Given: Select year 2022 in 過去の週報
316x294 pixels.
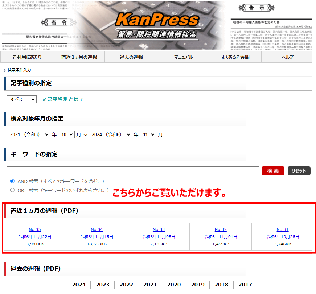Looking at the screenshot, I should pyautogui.click(x=126, y=285).
